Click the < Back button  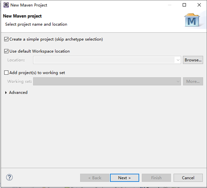(95, 178)
